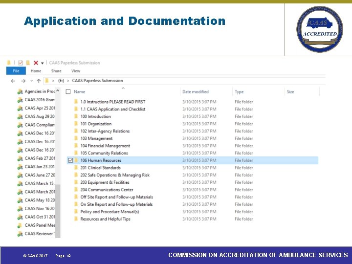
Task: Open the recent locations dropdown arrow
Action: [31, 81]
